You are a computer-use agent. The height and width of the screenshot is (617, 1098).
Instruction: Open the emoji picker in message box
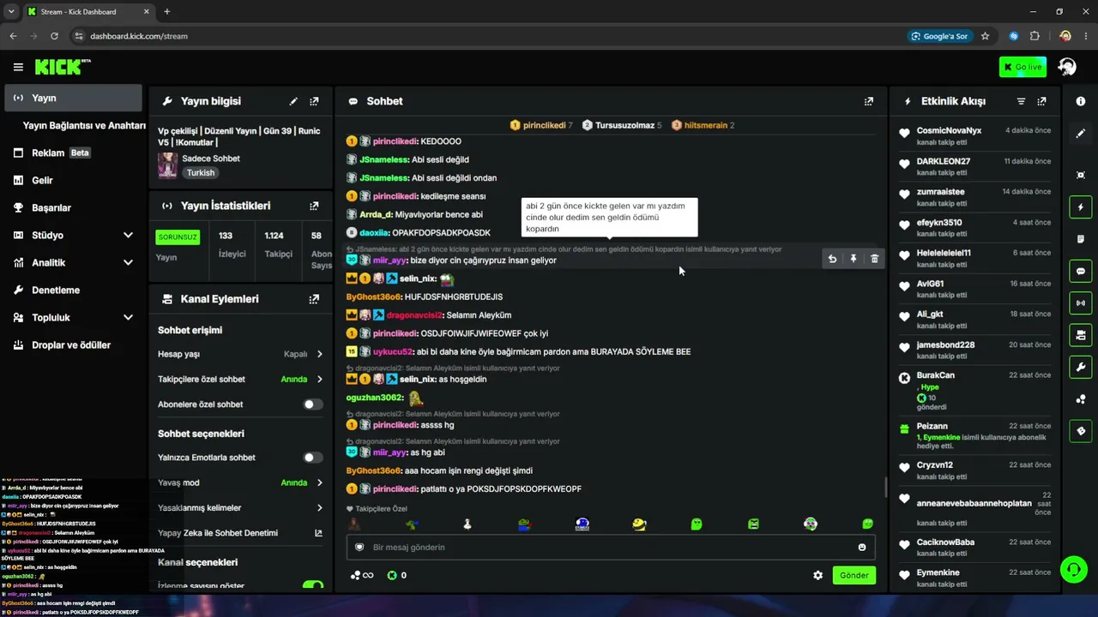pyautogui.click(x=862, y=547)
